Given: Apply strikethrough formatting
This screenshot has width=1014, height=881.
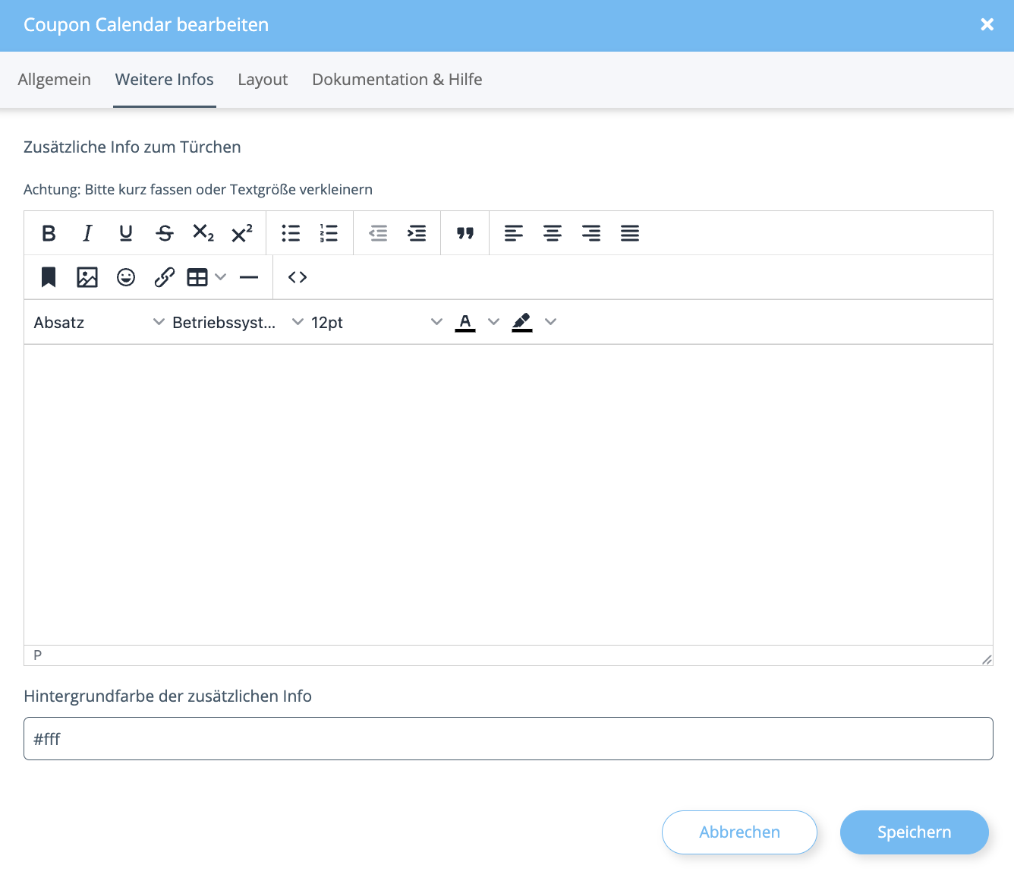Looking at the screenshot, I should pos(165,233).
